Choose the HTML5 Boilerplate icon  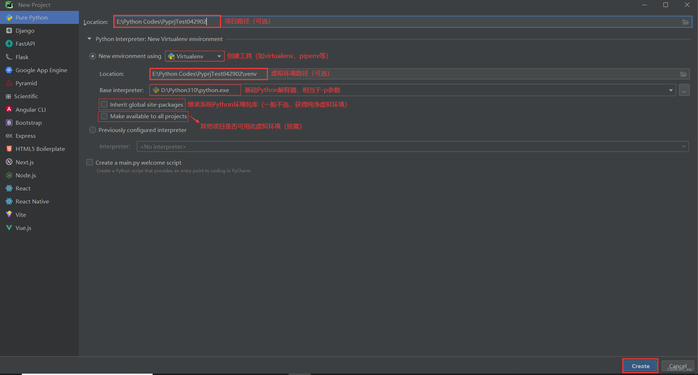[x=9, y=149]
